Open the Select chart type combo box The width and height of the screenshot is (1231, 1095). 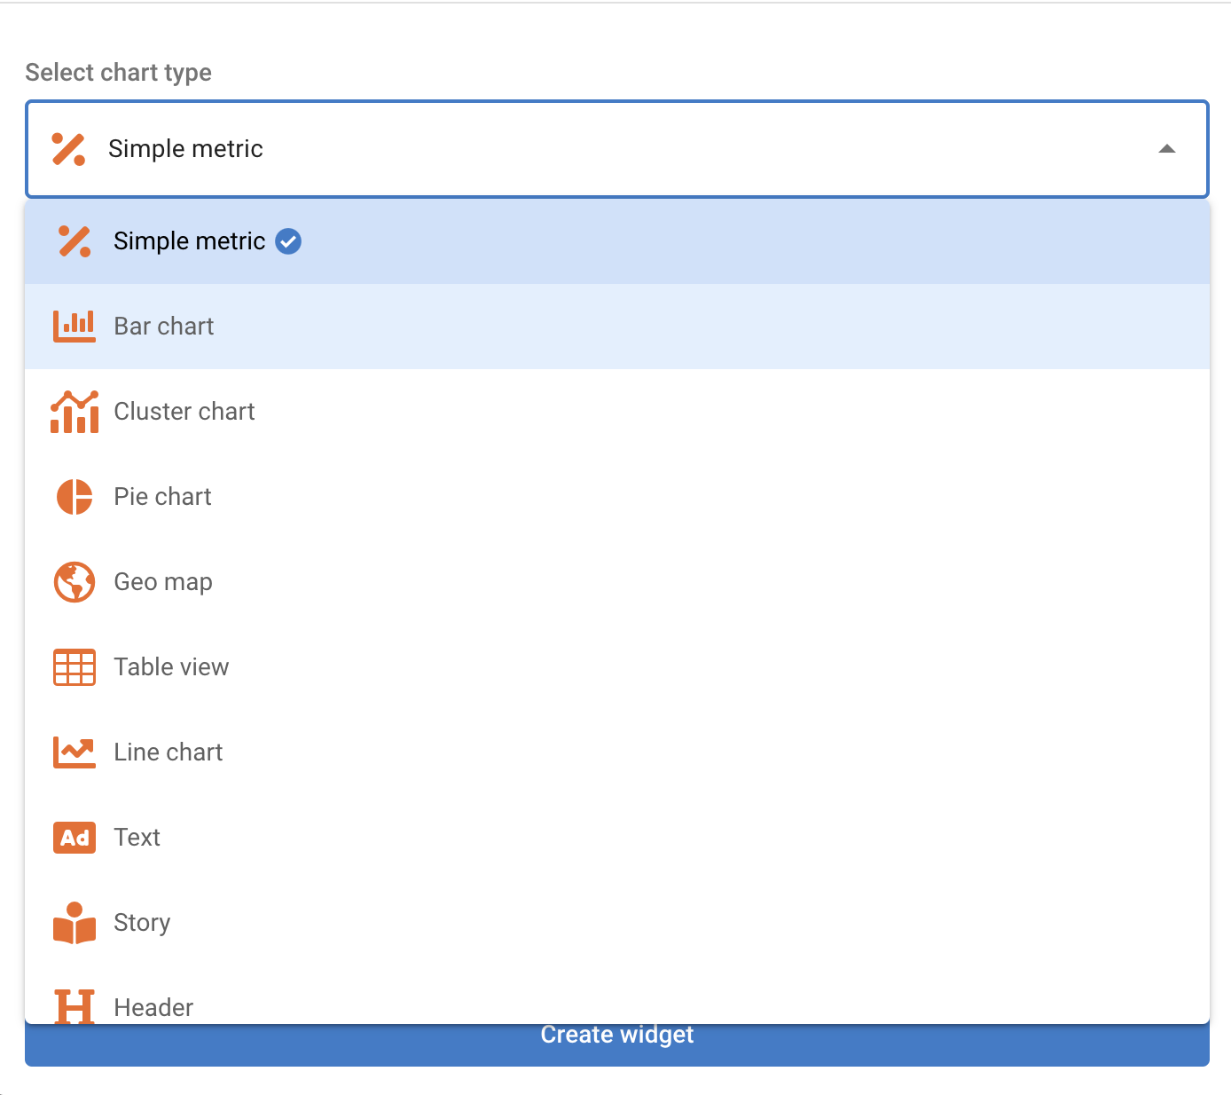(x=617, y=149)
